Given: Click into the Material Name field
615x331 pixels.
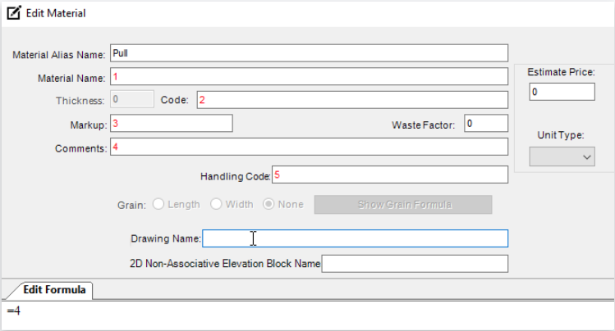Looking at the screenshot, I should 309,77.
